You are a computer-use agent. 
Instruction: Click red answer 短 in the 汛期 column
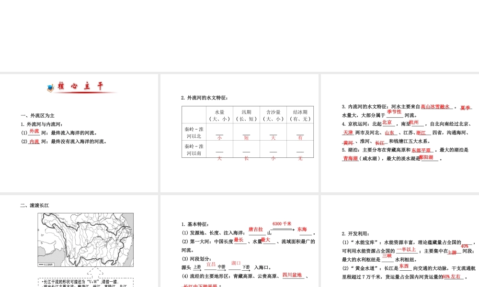[x=246, y=138]
